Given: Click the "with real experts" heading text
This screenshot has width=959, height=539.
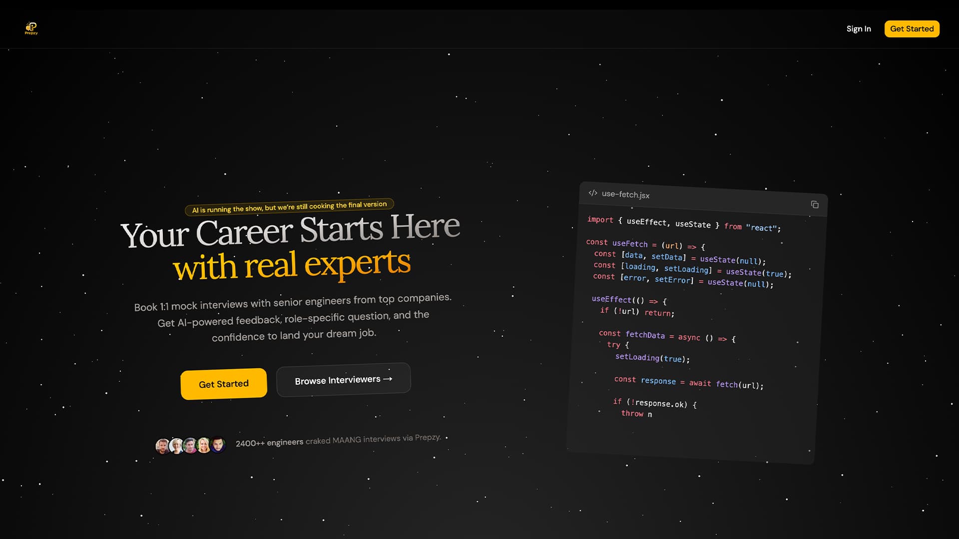Looking at the screenshot, I should tap(292, 265).
